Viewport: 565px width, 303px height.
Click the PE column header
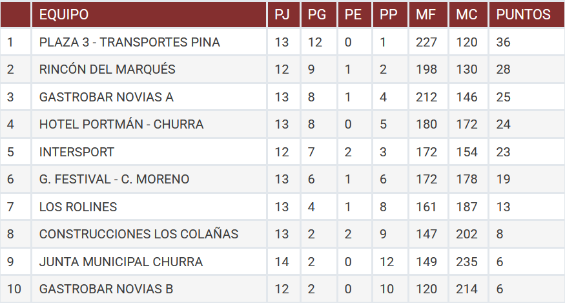point(354,14)
